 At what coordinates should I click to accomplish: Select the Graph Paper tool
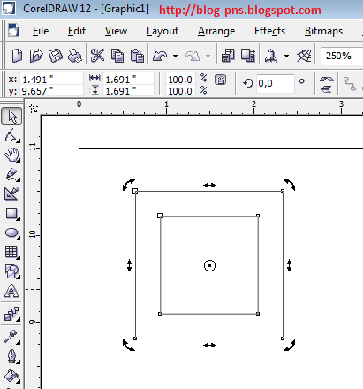pos(11,252)
